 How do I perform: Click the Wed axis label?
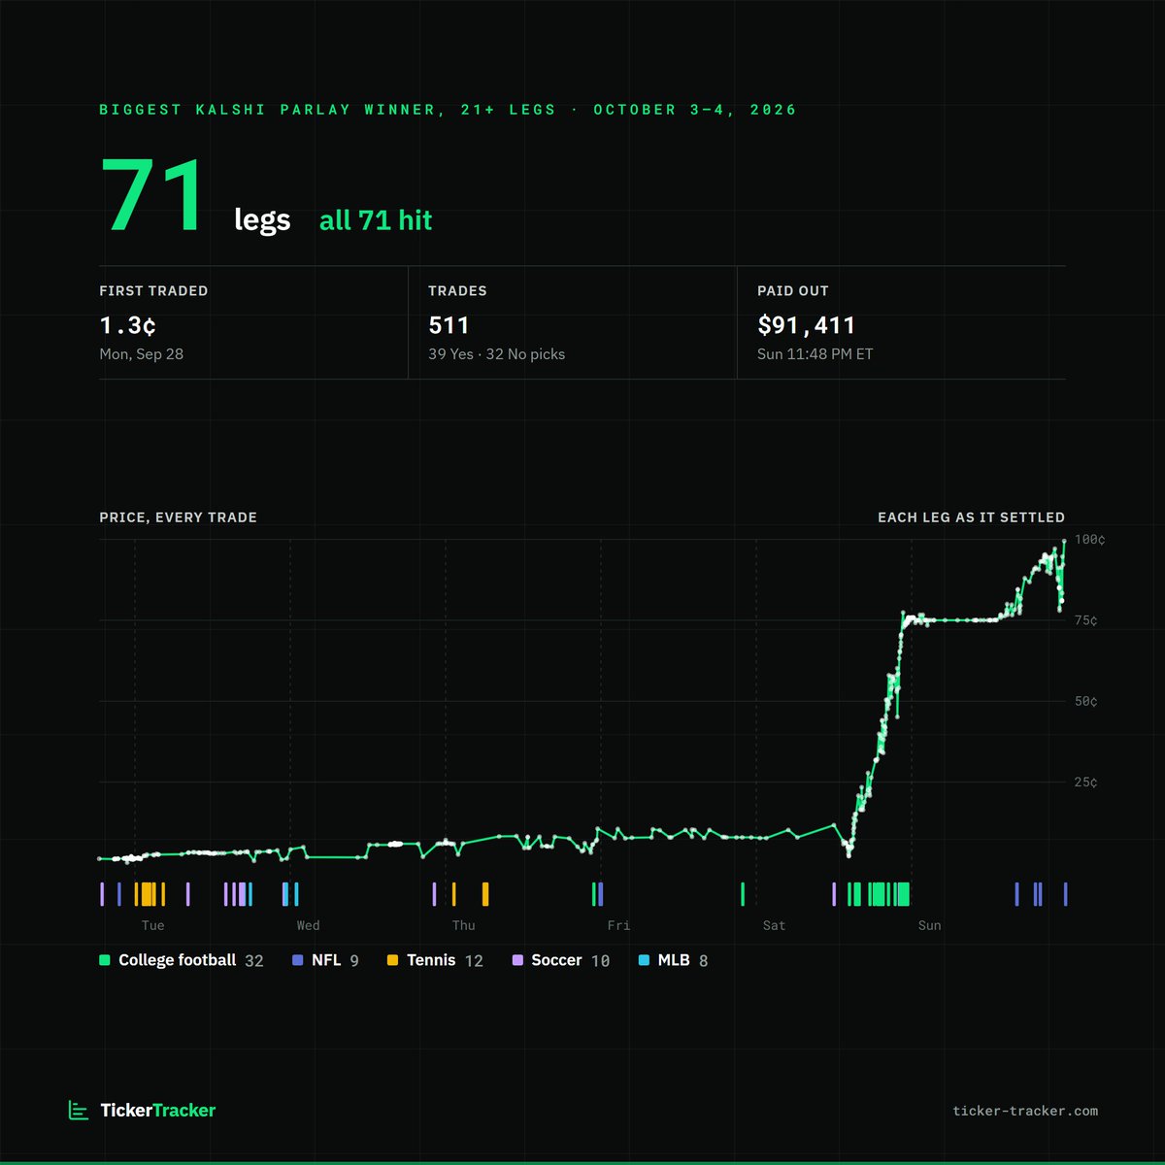[x=308, y=925]
